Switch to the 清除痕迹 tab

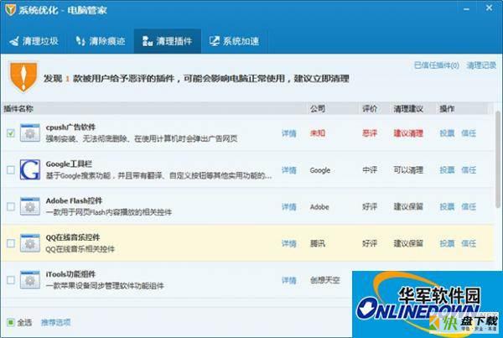(x=100, y=41)
